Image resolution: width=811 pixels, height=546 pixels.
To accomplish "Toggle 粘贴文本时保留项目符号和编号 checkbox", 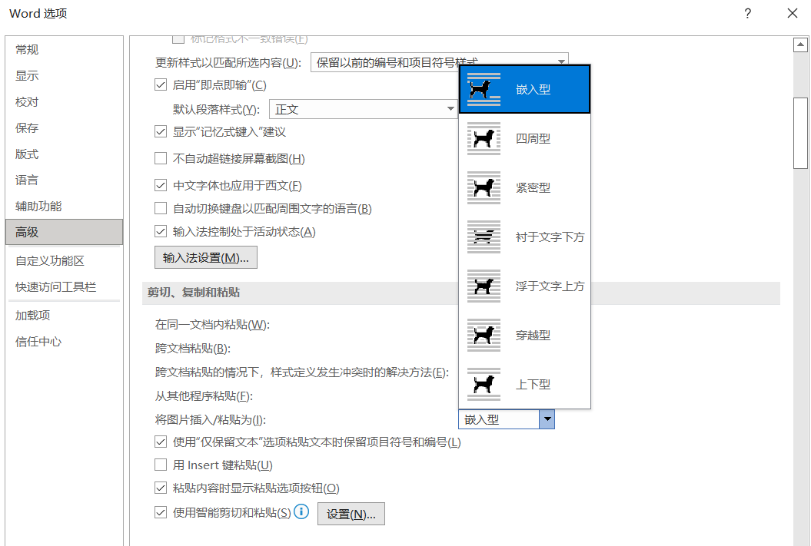I will click(161, 442).
